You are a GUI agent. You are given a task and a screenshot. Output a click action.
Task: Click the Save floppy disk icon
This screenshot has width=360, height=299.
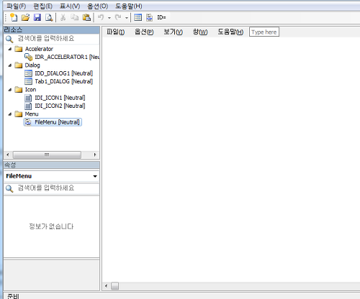click(x=37, y=17)
